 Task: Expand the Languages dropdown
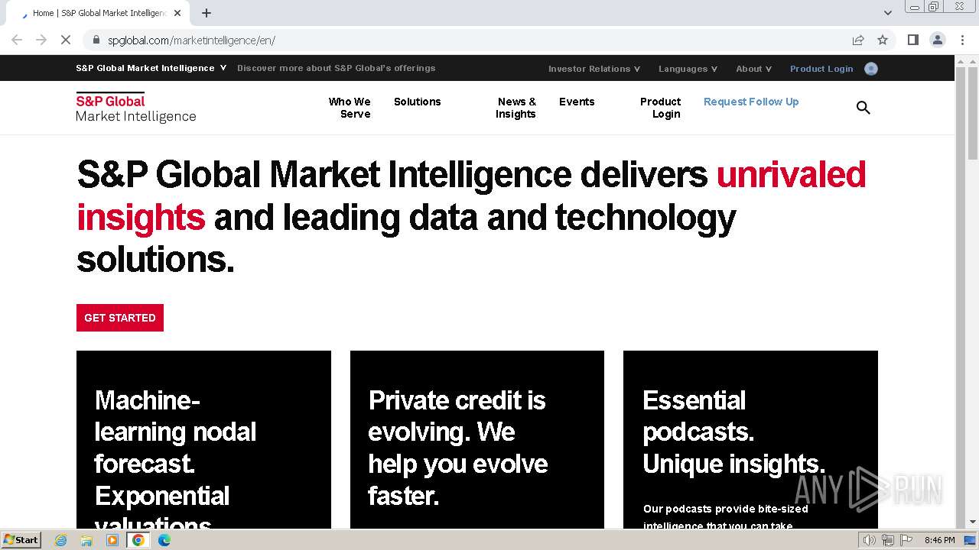pyautogui.click(x=688, y=69)
